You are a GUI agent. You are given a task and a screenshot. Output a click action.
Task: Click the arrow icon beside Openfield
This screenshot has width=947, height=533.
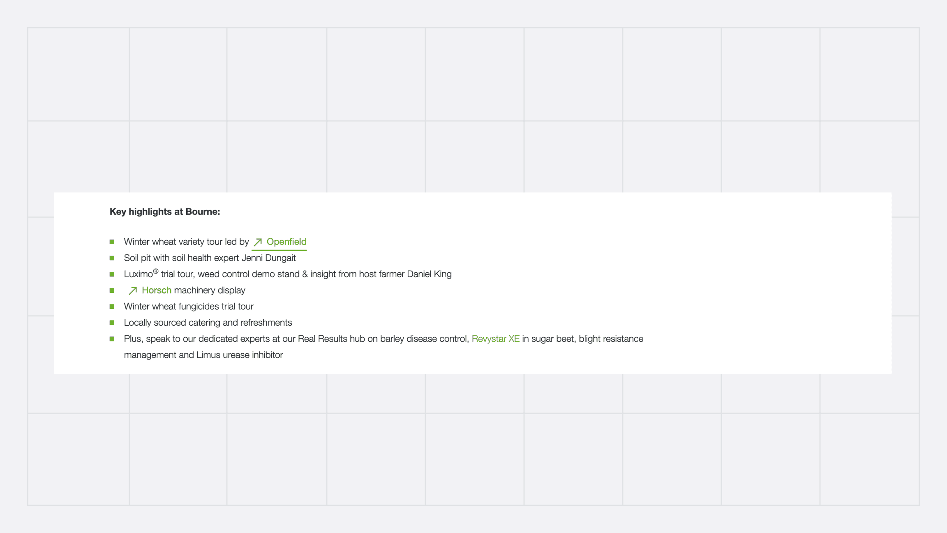coord(258,242)
